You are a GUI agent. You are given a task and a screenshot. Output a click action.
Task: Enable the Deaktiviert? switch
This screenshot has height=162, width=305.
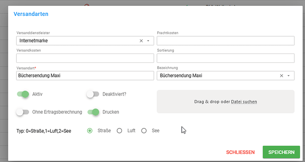93,94
